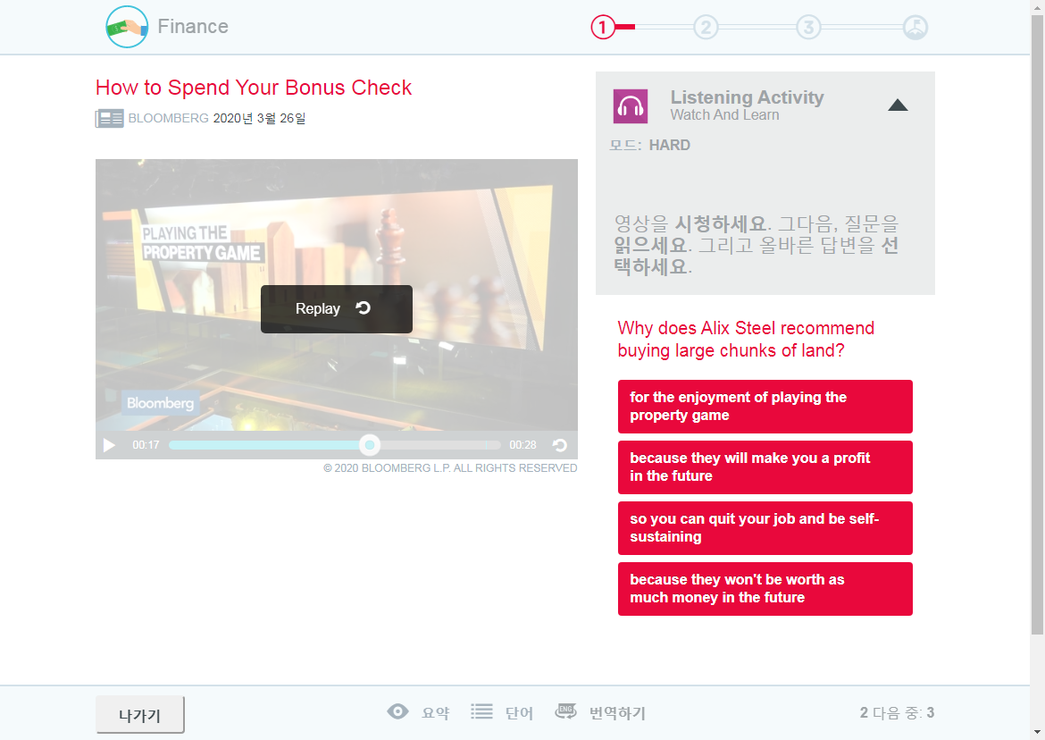1045x740 pixels.
Task: Go to step 2 progress circle
Action: (706, 28)
